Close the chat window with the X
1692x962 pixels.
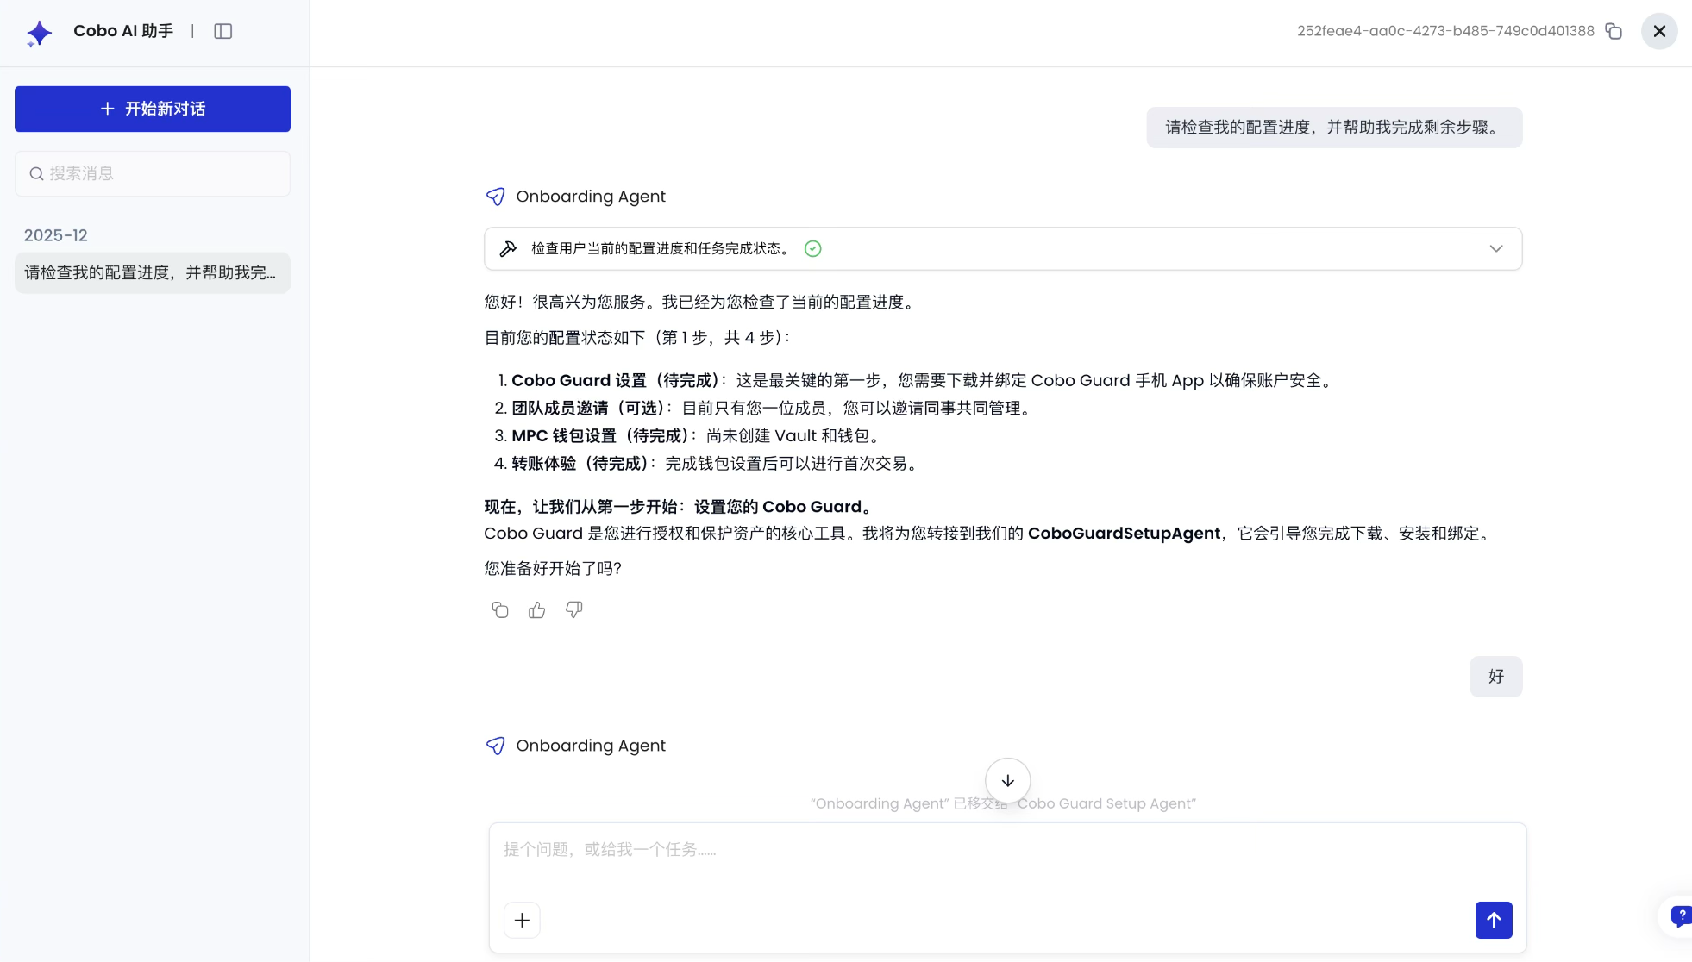coord(1658,31)
